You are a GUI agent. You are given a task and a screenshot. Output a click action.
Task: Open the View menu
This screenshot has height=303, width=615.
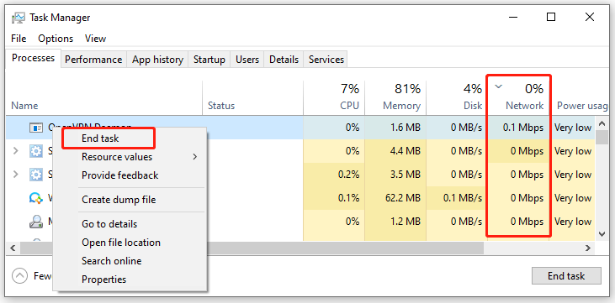(95, 39)
